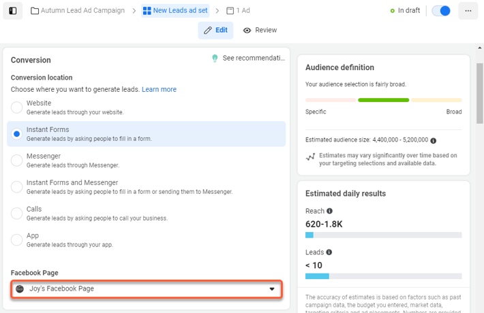Open New Leads ad set breadcrumb

pyautogui.click(x=176, y=11)
